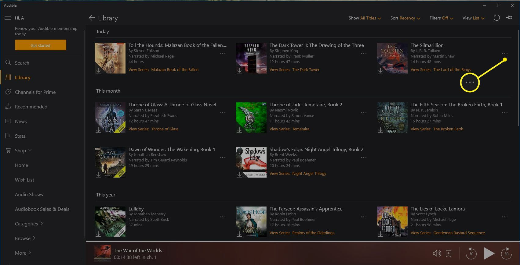Click the pin icon in top bar
520x265 pixels.
509,18
